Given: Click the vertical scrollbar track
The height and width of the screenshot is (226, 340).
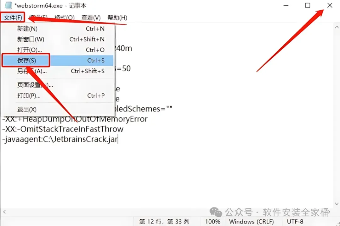Looking at the screenshot, I should pos(337,116).
